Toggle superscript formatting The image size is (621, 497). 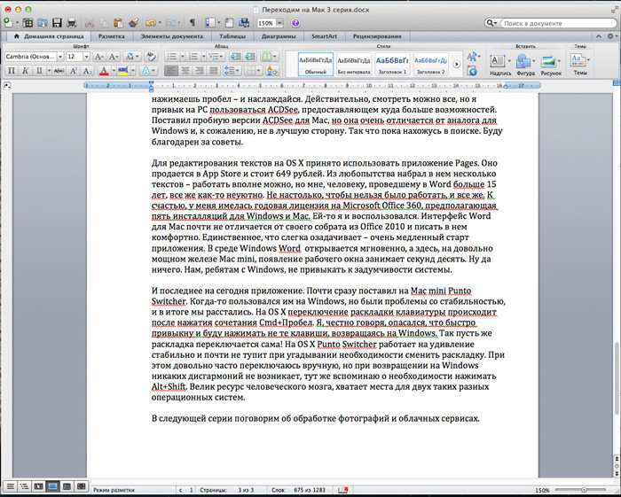(72, 70)
